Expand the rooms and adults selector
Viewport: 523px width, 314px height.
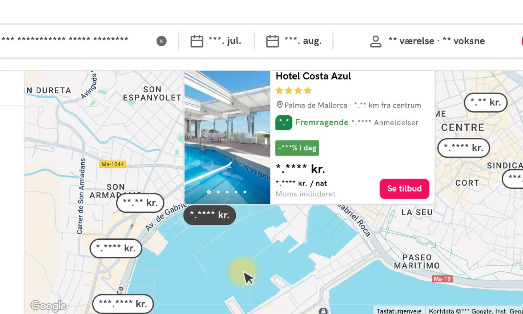point(436,41)
